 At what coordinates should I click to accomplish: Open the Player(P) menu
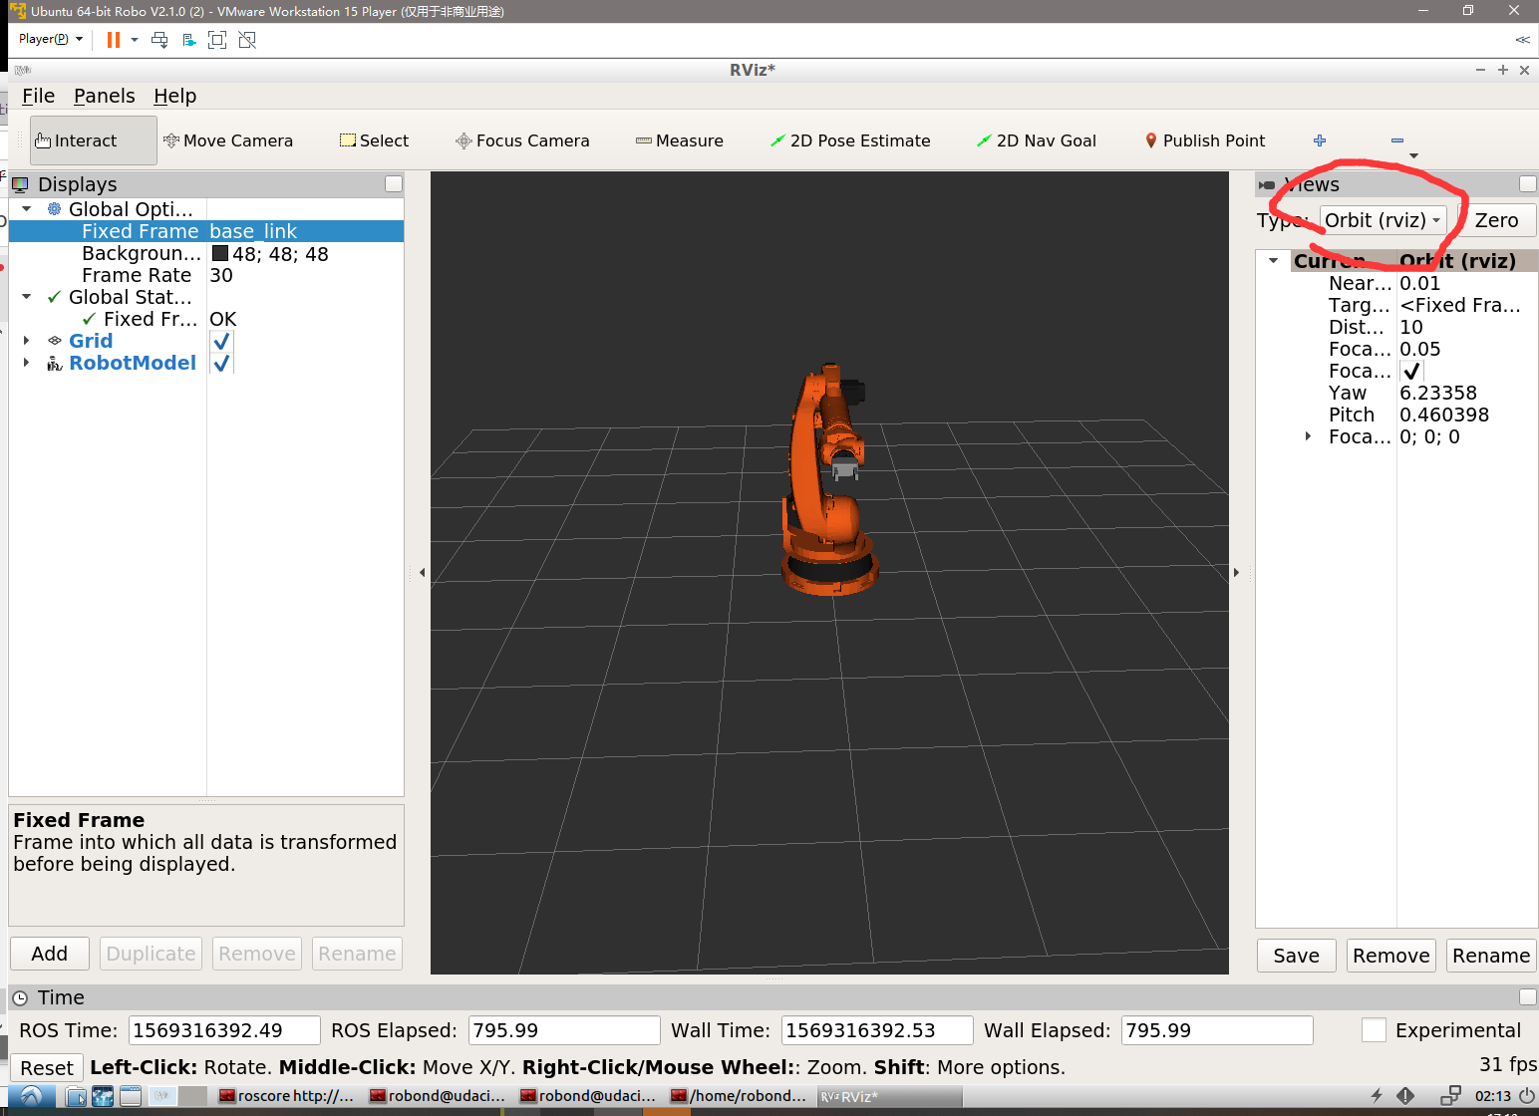(50, 39)
